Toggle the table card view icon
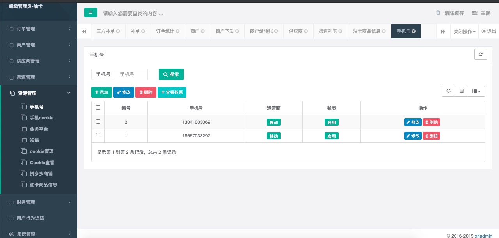 (462, 91)
